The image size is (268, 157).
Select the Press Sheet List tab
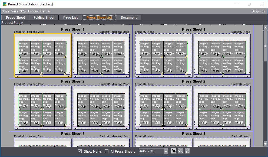[99, 18]
